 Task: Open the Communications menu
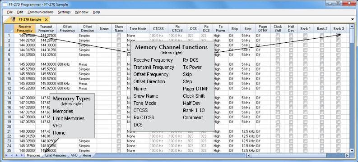point(41,12)
